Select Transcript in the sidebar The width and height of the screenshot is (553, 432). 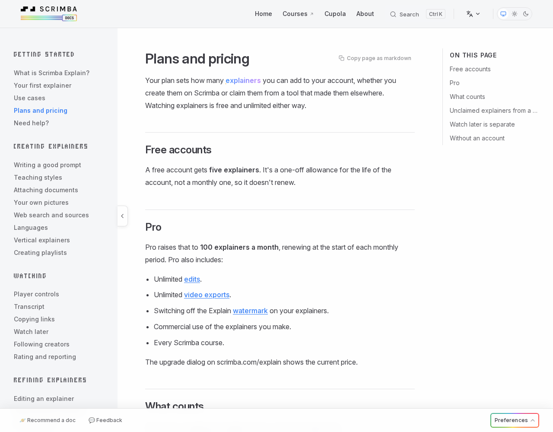(29, 307)
